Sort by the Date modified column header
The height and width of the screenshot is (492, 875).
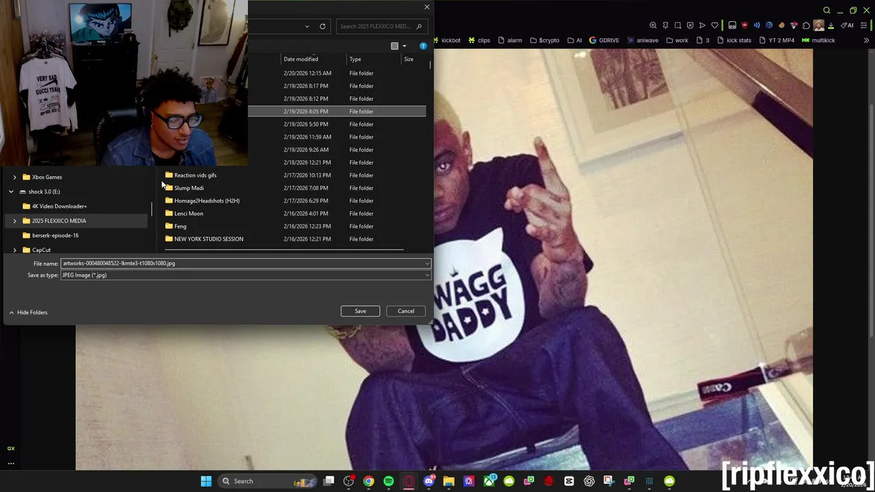[301, 59]
